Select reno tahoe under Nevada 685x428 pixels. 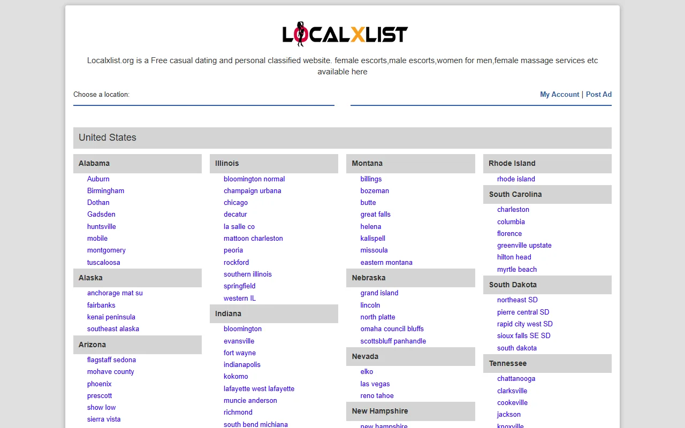point(377,395)
